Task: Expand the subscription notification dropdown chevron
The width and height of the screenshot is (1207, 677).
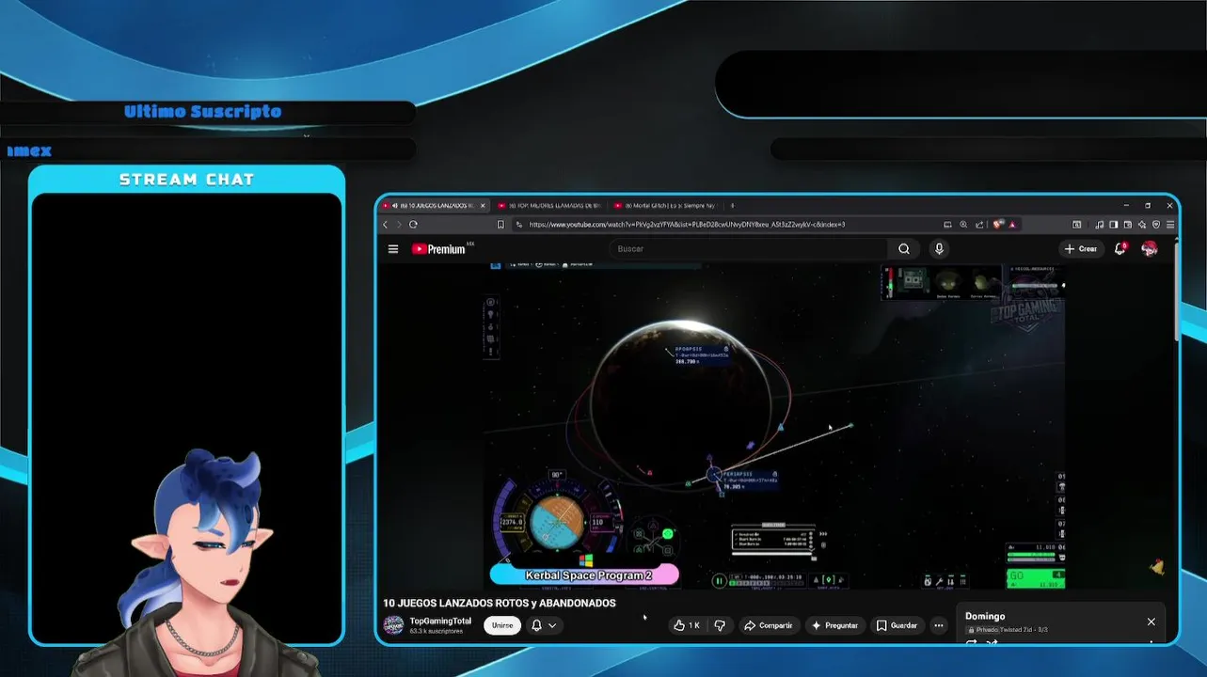Action: 552,625
